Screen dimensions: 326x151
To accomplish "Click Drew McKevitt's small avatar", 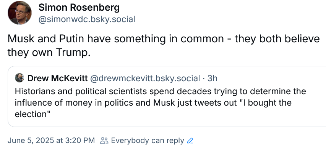I will (19, 78).
